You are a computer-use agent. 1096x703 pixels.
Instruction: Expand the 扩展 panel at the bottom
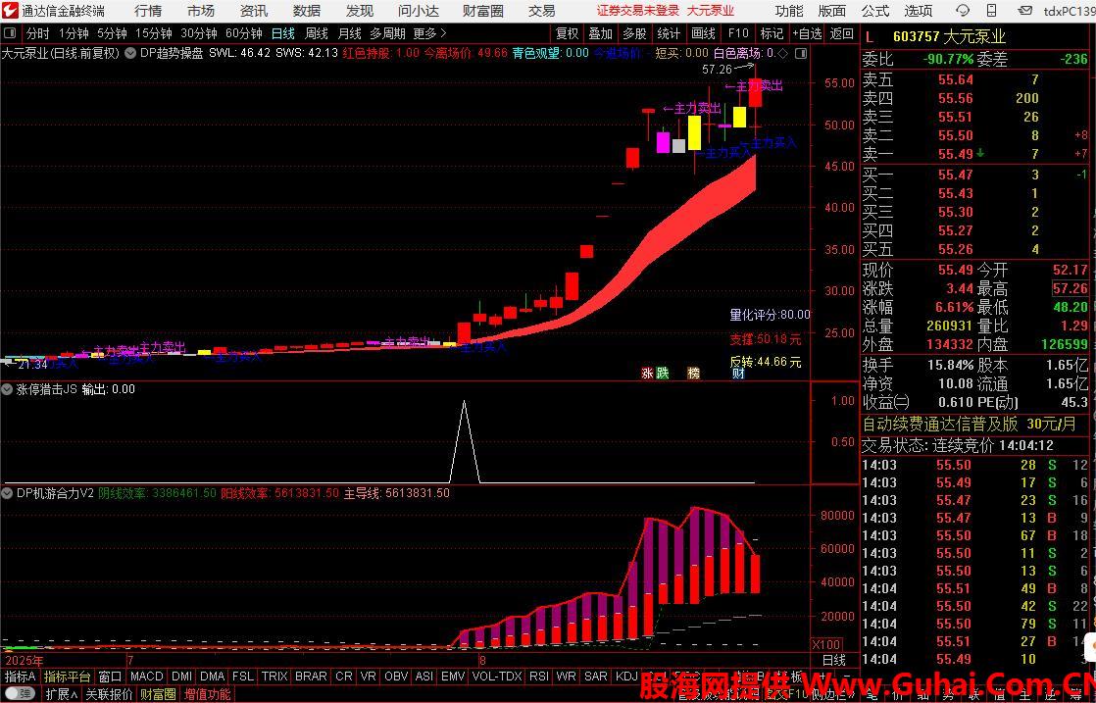[x=62, y=694]
